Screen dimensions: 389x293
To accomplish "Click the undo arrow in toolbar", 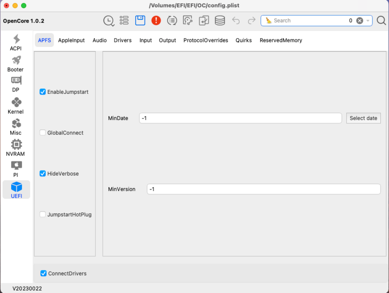I will coord(236,20).
